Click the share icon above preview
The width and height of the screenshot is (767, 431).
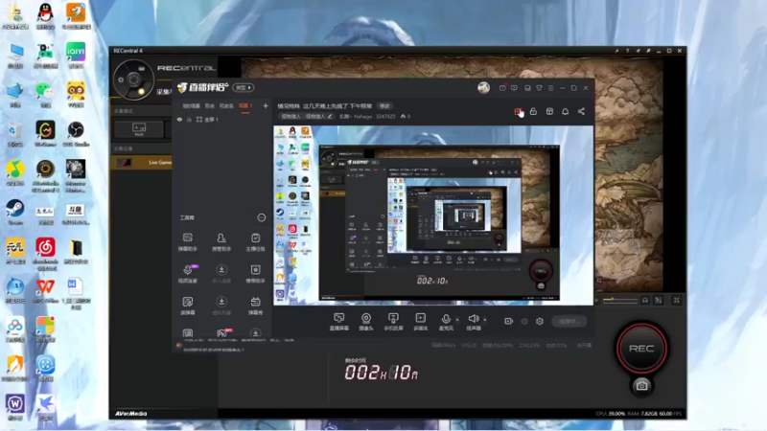[x=581, y=111]
